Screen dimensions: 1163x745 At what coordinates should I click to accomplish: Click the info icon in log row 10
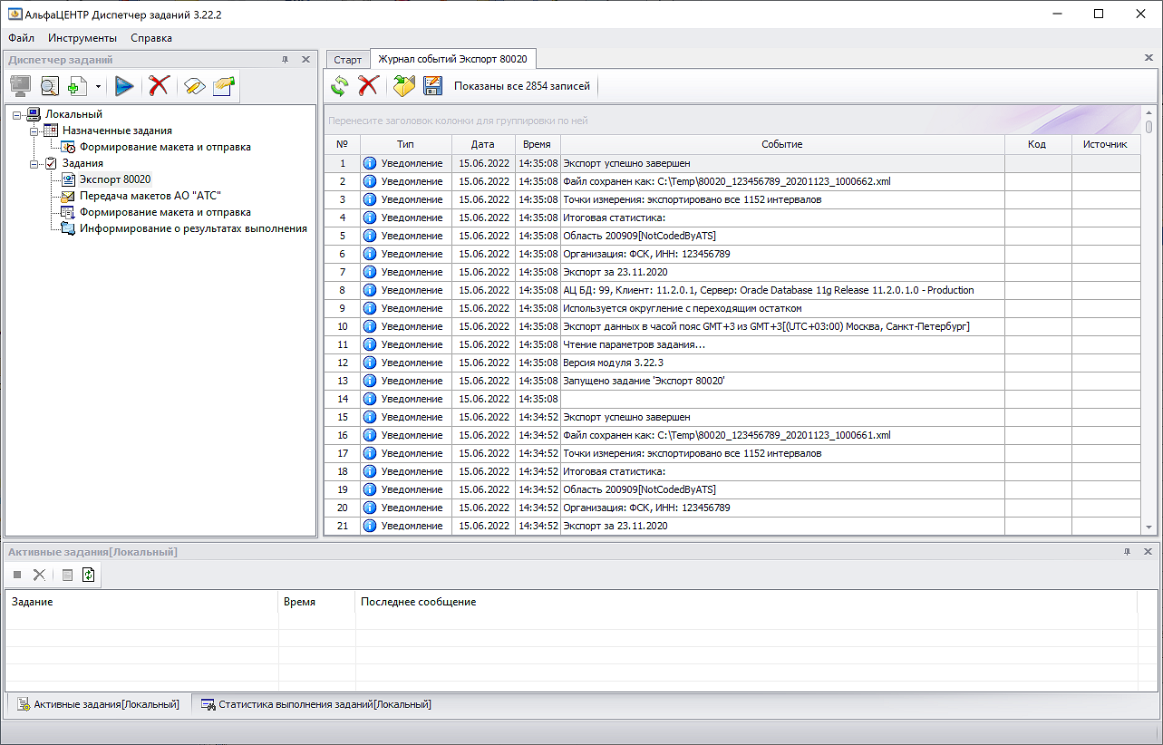(x=370, y=326)
